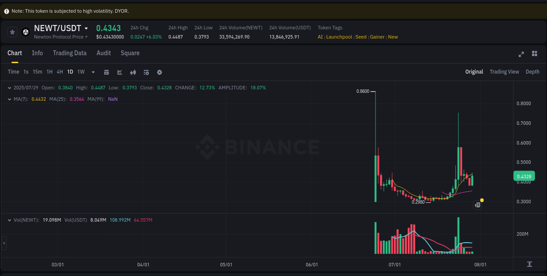The image size is (547, 276).
Task: Open the Launchpool token tag link
Action: pos(339,37)
